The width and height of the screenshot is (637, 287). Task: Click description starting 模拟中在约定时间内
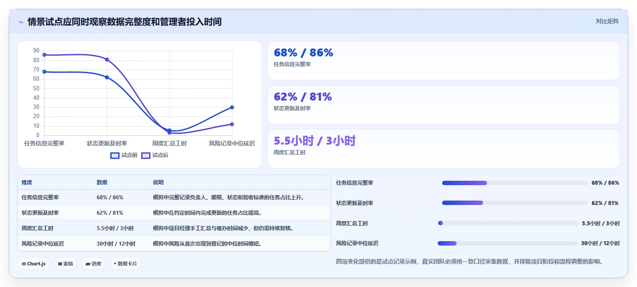click(207, 213)
